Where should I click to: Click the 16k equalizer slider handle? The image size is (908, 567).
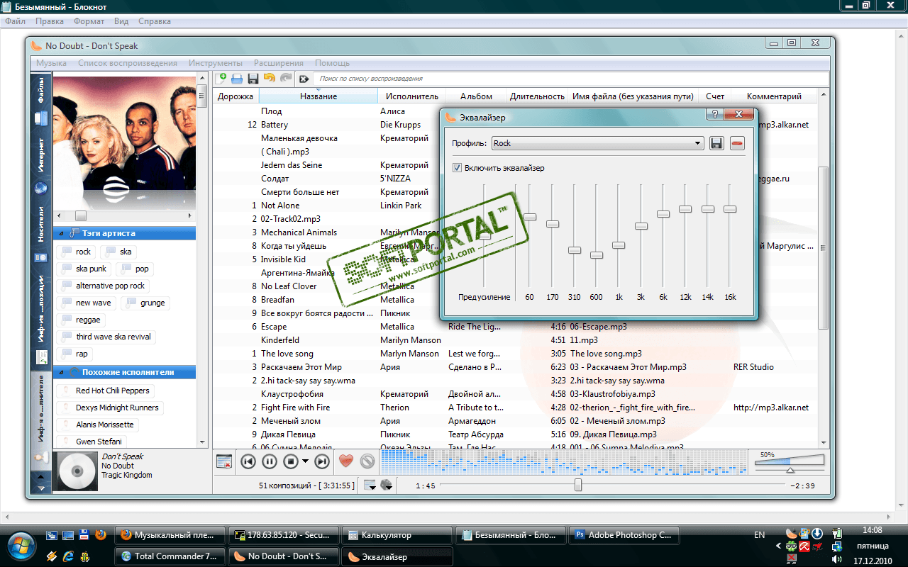(x=730, y=208)
